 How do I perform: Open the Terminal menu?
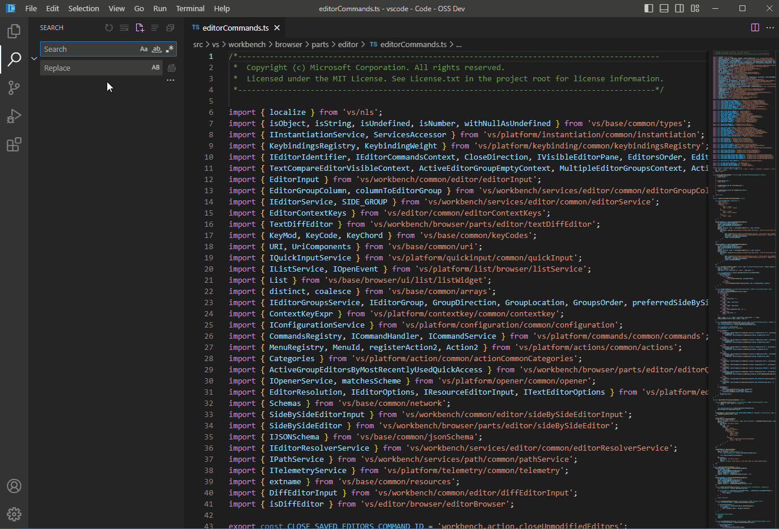[190, 8]
